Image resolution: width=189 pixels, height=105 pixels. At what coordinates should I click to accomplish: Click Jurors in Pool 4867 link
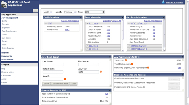pos(67,30)
